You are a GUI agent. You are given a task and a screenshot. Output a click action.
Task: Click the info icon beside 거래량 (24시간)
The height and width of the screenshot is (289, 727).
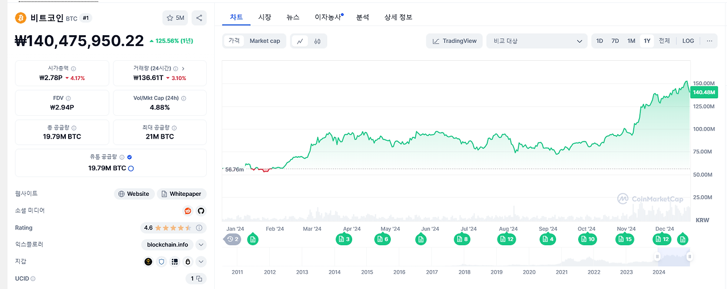(175, 68)
